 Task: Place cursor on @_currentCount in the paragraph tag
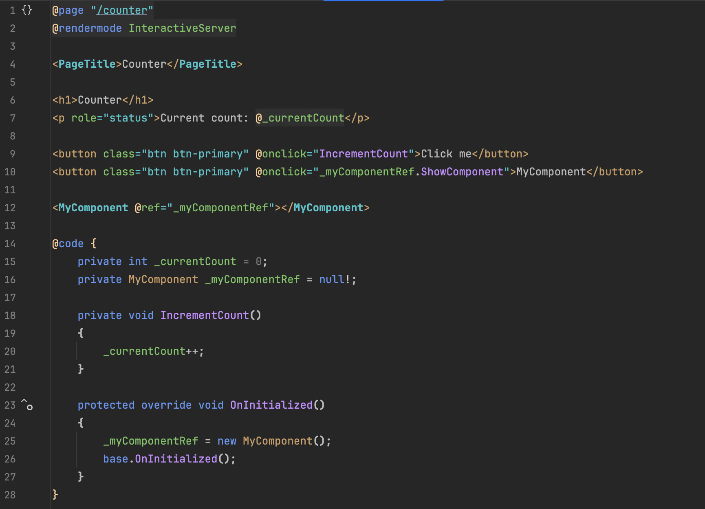[x=300, y=118]
